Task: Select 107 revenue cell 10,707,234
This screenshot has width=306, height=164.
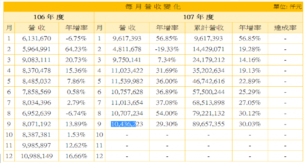Action: (127, 113)
